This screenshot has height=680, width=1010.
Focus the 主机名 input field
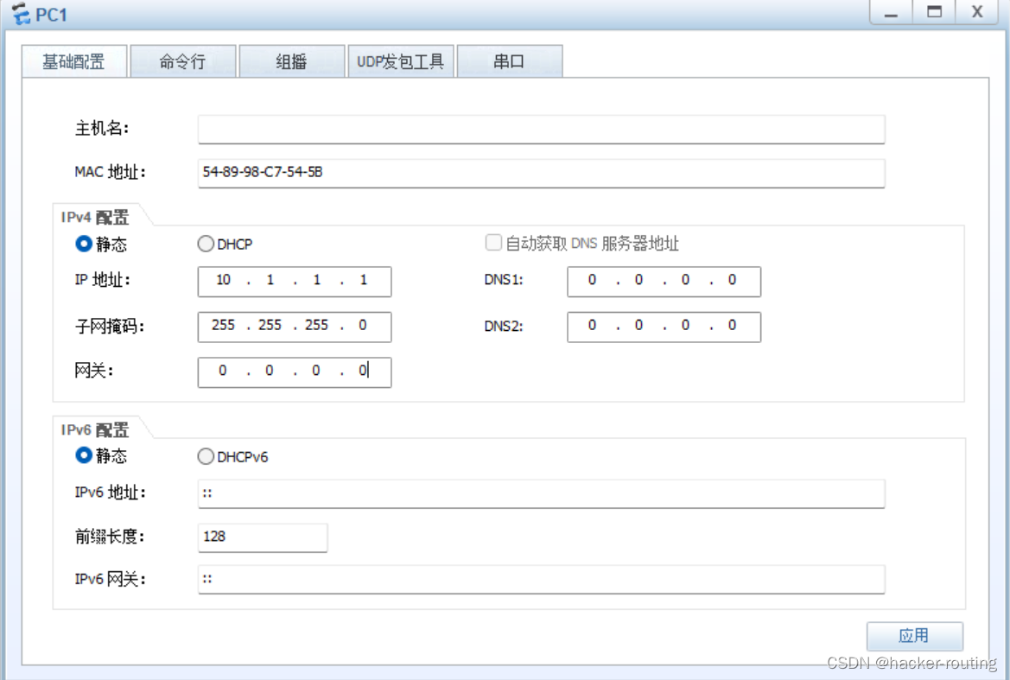(x=541, y=130)
